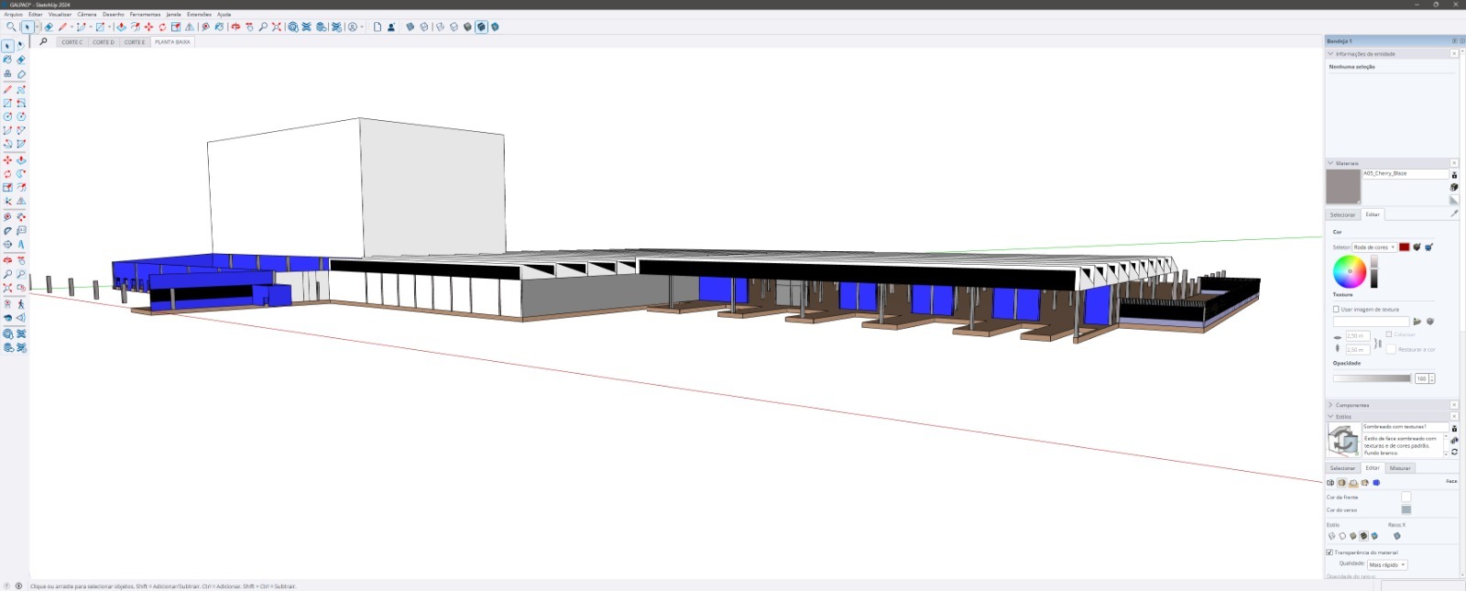This screenshot has width=1466, height=591.
Task: Tick the 'Colorizar' checkbox
Action: tap(1389, 334)
